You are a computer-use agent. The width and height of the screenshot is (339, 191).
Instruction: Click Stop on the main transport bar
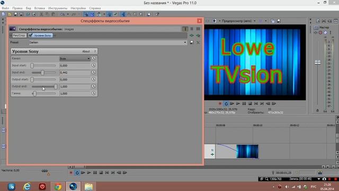point(101,172)
